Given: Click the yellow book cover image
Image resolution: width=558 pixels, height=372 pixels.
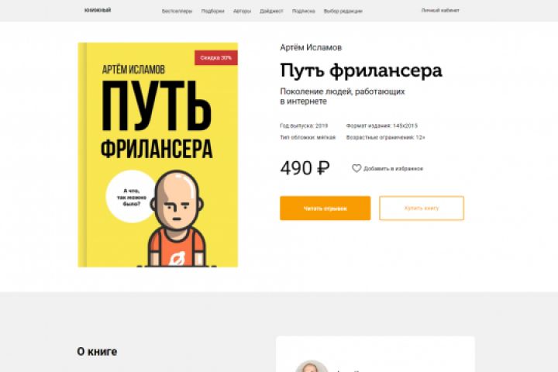Looking at the screenshot, I should tap(157, 155).
